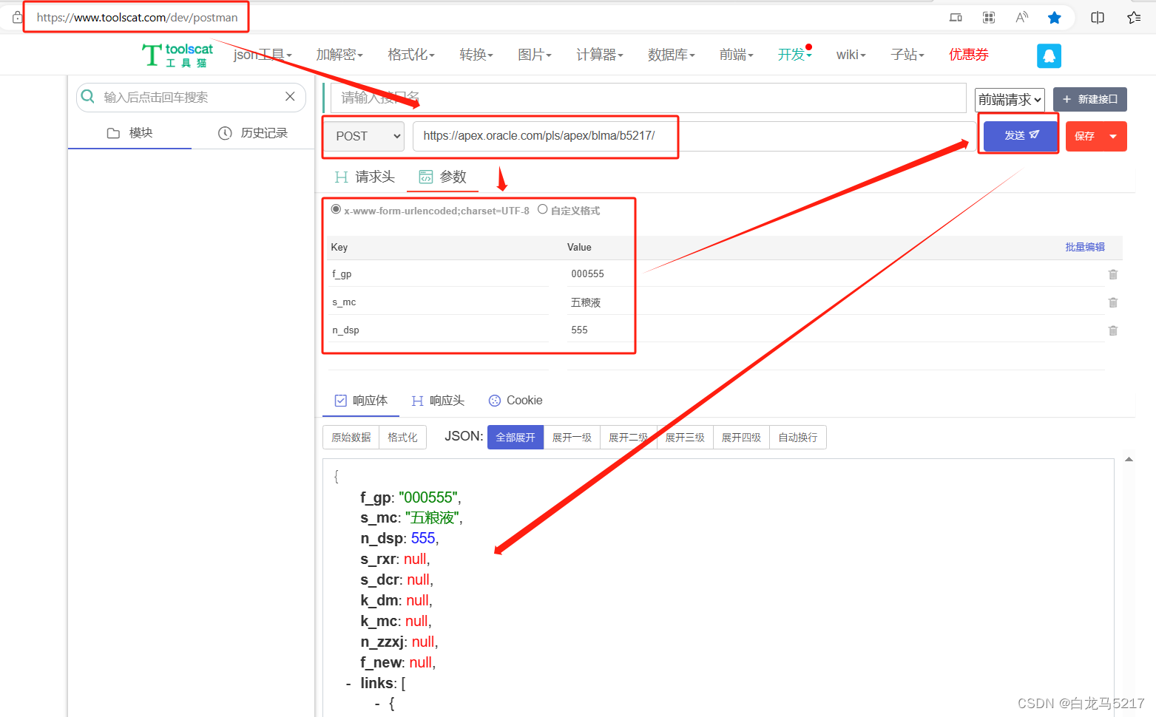The height and width of the screenshot is (717, 1156).
Task: Click the 原始数据 button
Action: coord(351,438)
